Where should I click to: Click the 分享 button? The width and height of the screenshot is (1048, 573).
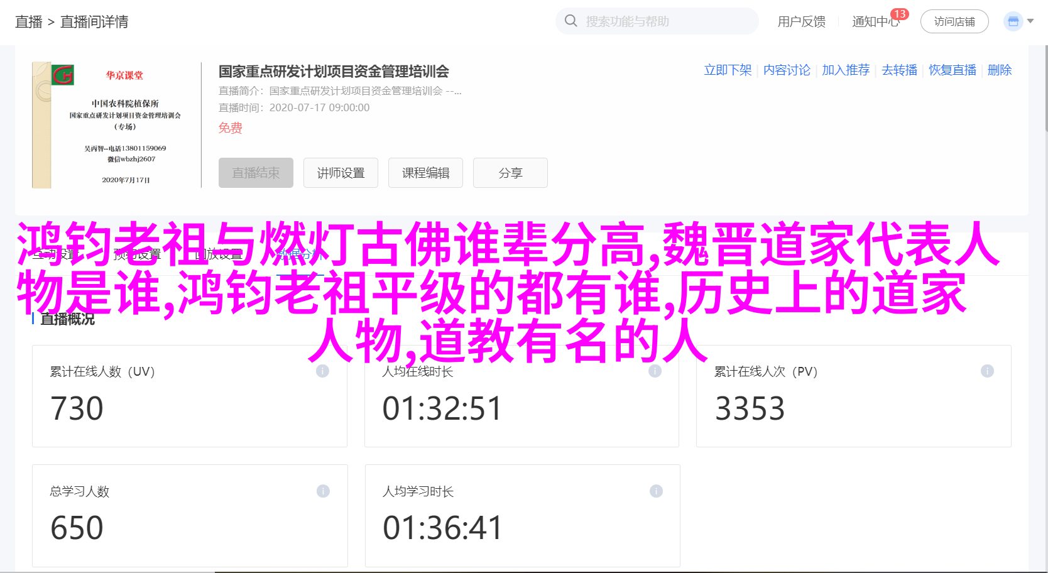510,173
